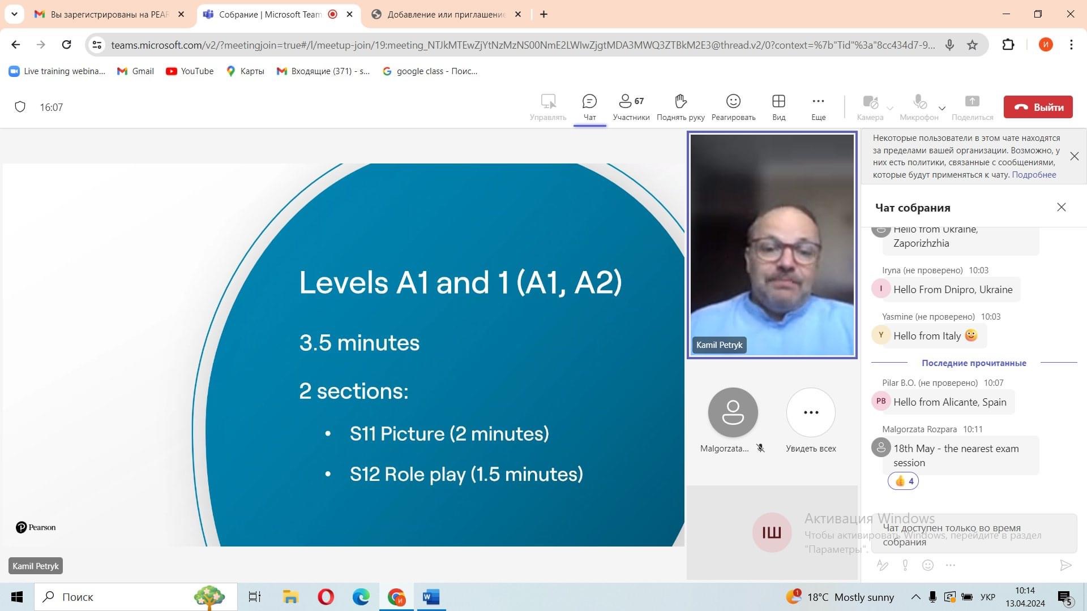The image size is (1087, 611).
Task: Expand the camera options arrow
Action: point(890,108)
